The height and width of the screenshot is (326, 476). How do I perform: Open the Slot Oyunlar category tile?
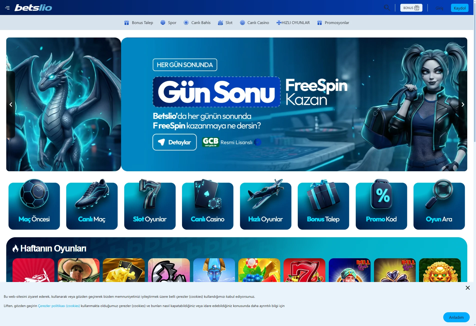(150, 204)
